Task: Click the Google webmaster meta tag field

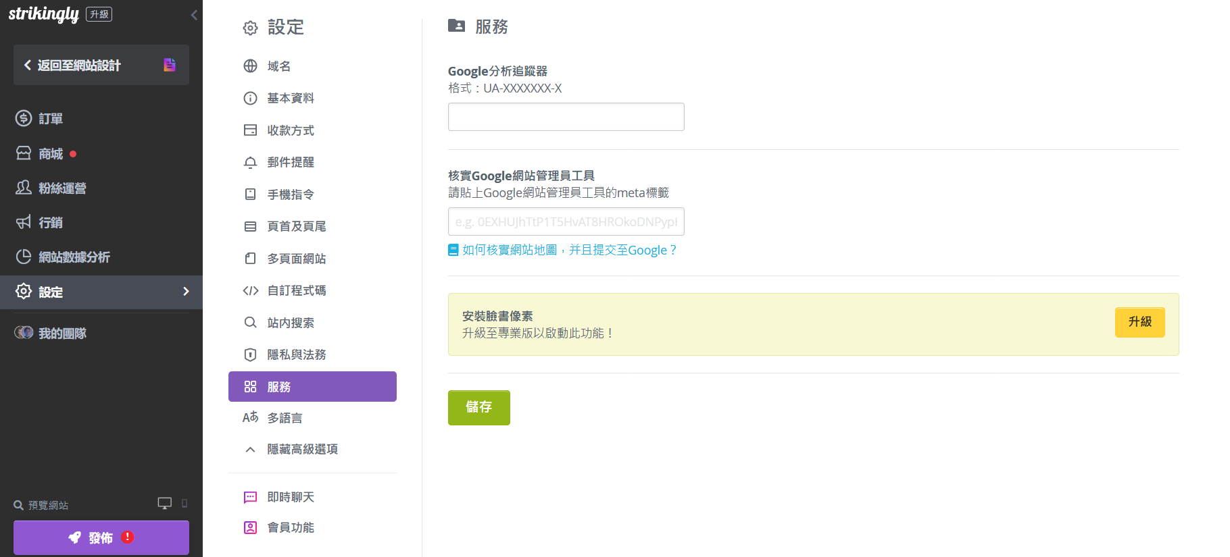Action: pyautogui.click(x=566, y=221)
